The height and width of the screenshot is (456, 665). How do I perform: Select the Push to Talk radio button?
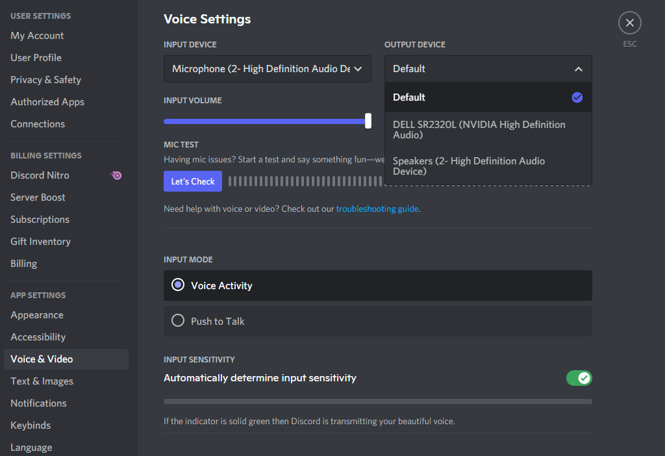point(178,321)
